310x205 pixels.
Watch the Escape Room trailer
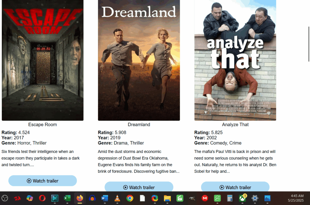[42, 181]
